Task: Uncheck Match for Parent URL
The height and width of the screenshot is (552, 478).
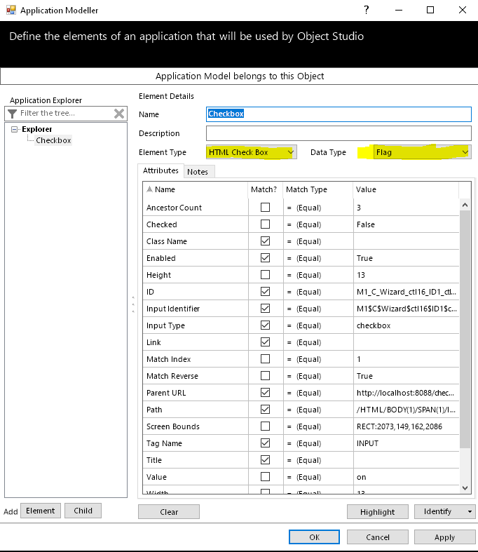Action: pos(265,393)
